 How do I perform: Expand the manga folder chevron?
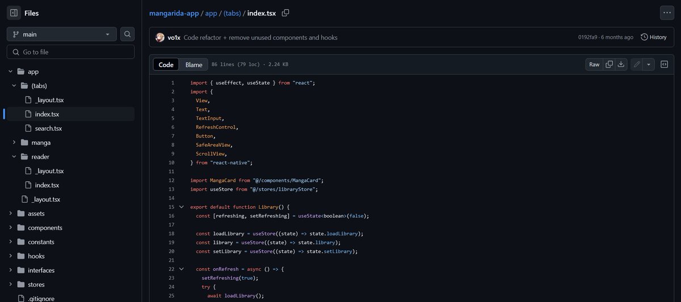tap(14, 142)
